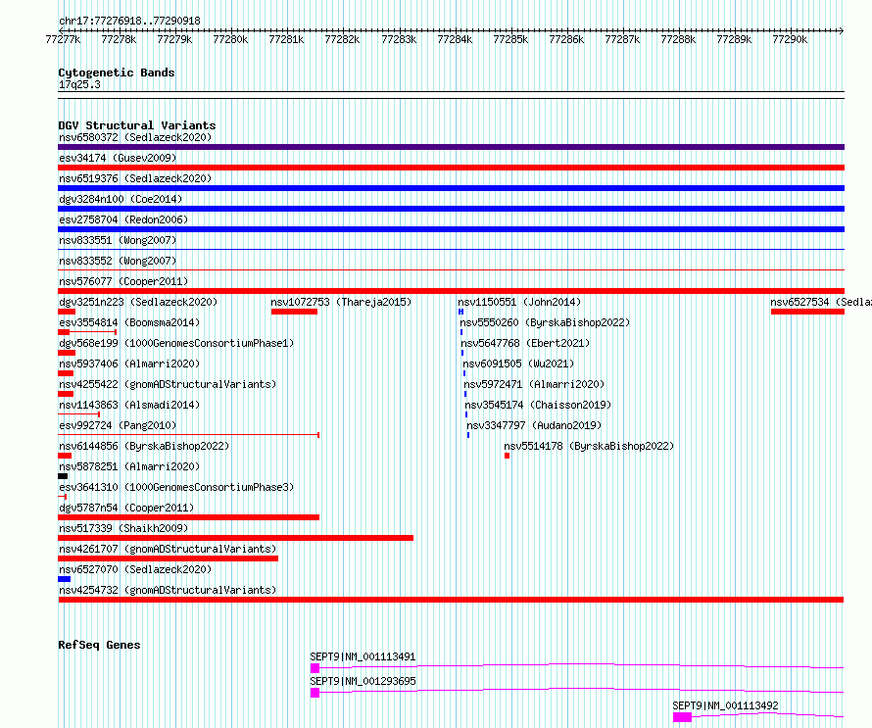The width and height of the screenshot is (872, 728).
Task: Open the SEPT9|NM_001293695 gene label
Action: pyautogui.click(x=363, y=681)
